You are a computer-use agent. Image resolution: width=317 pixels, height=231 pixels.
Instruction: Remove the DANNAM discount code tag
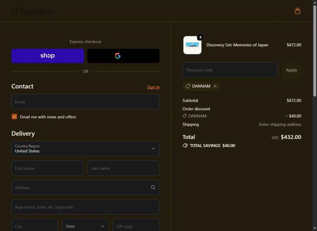(215, 86)
